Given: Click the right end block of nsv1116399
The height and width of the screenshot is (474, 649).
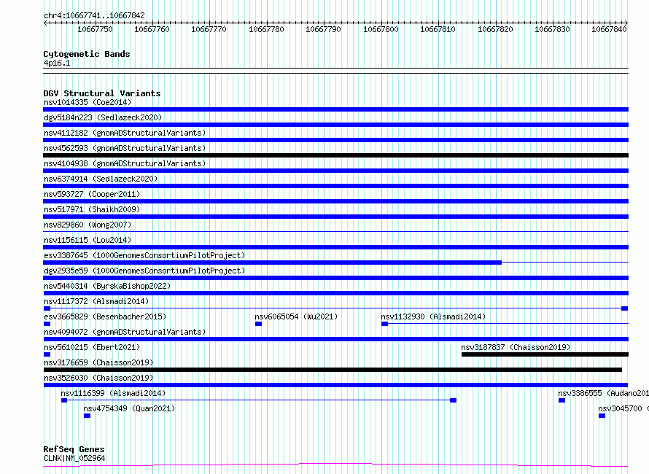Looking at the screenshot, I should (x=454, y=400).
